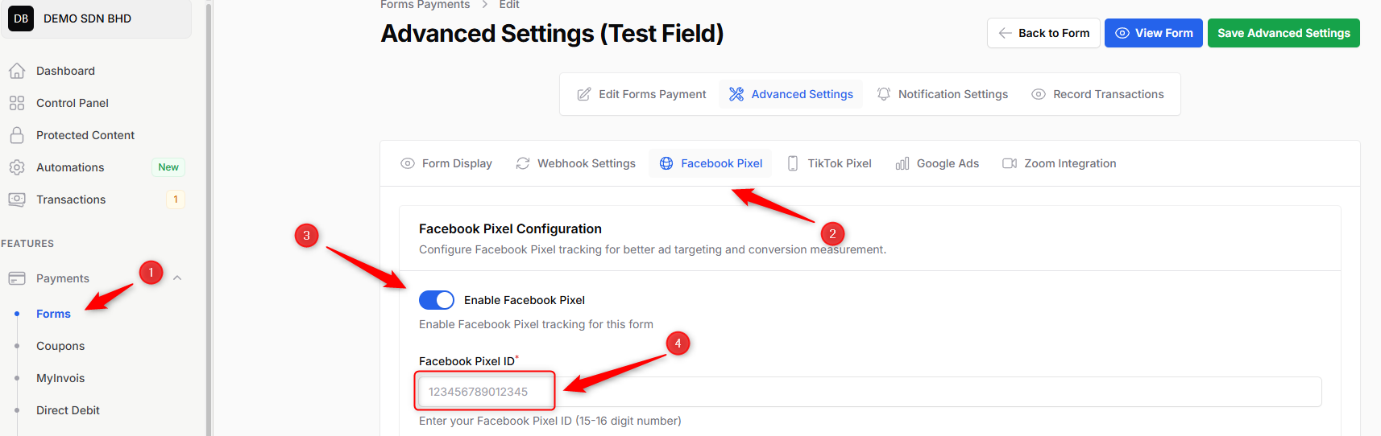Viewport: 1381px width, 436px height.
Task: Switch to the Webhook Settings tab
Action: pos(576,163)
